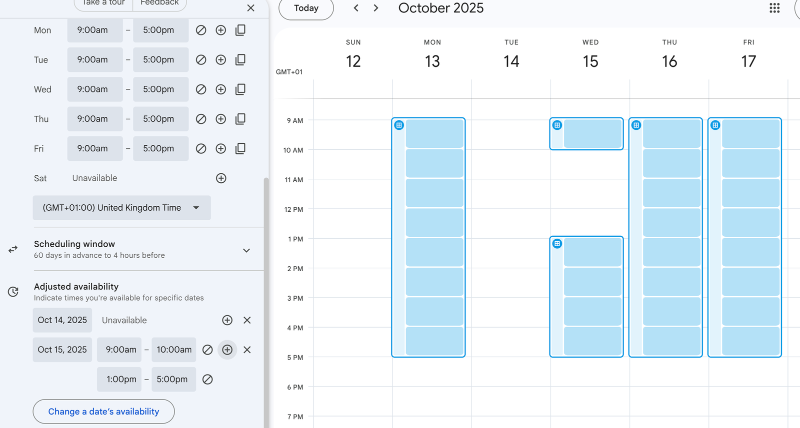Open Friday's 5:00pm end time picker
Image resolution: width=800 pixels, height=428 pixels.
coord(160,149)
